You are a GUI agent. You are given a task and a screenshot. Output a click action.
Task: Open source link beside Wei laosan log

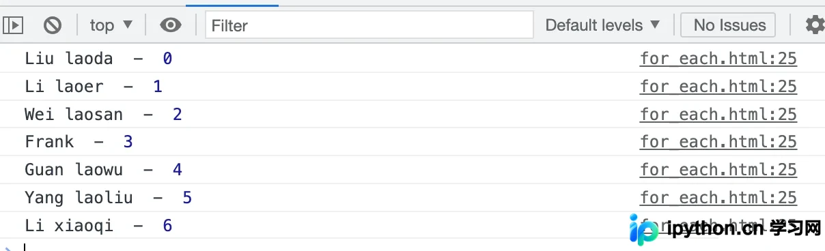[x=718, y=114]
